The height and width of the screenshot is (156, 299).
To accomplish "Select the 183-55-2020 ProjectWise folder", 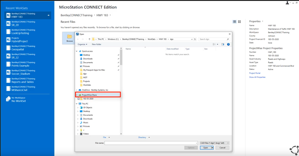I will tap(88, 99).
